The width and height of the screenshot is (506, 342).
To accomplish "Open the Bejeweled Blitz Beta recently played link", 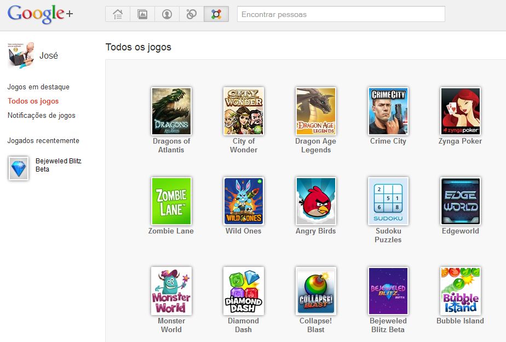I will (59, 165).
